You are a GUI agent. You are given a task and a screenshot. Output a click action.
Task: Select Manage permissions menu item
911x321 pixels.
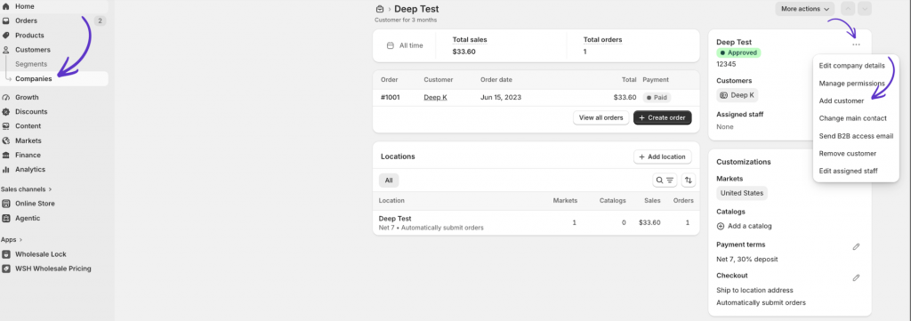pos(851,84)
